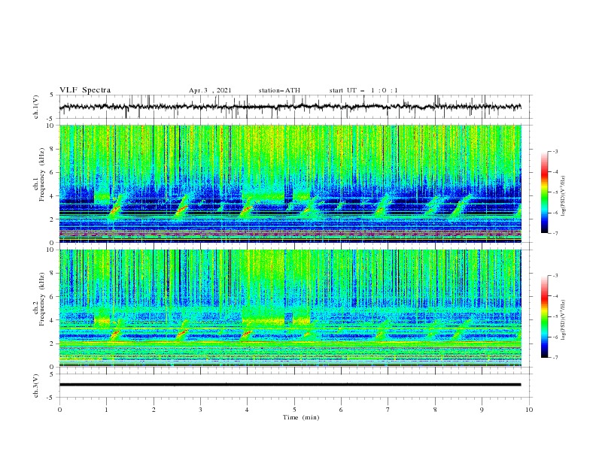Click the time axis tick label "5"
The image size is (596, 460).
click(x=294, y=410)
